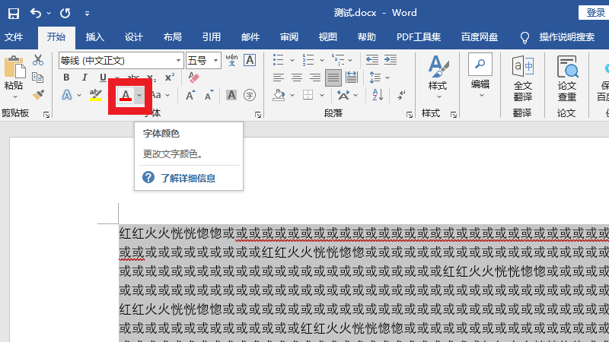Expand the font color dropdown arrow
This screenshot has height=342, width=609.
click(x=139, y=95)
